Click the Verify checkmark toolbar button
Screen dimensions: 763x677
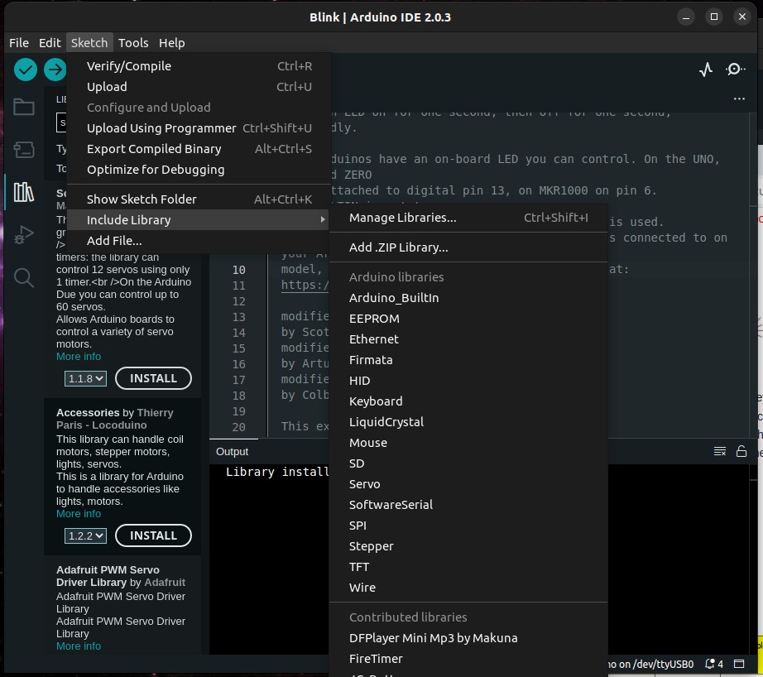click(x=26, y=70)
